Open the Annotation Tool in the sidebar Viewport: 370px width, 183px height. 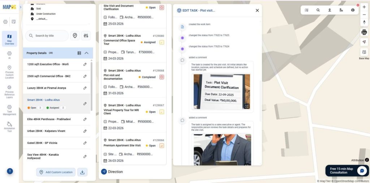click(9, 127)
